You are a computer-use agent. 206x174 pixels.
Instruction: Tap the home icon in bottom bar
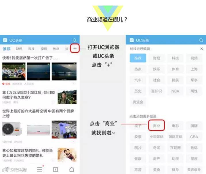[x=72, y=169]
